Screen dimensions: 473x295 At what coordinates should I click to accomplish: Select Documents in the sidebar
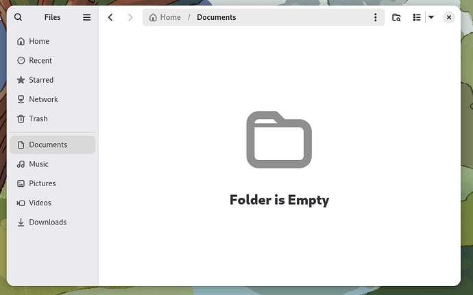[53, 144]
